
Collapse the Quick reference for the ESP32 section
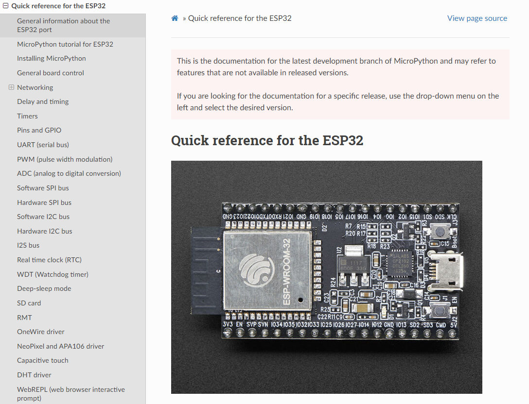(x=5, y=6)
